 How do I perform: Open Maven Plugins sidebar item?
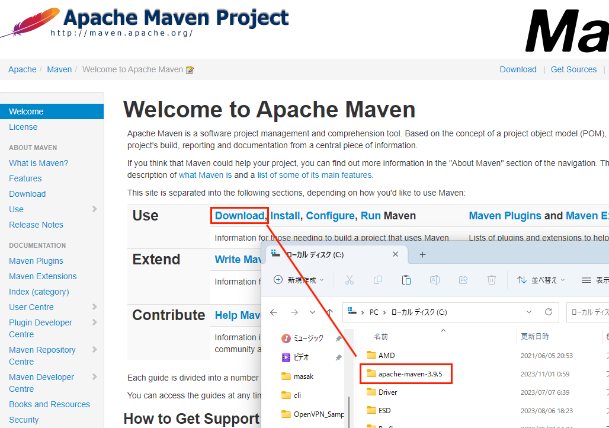coord(36,261)
